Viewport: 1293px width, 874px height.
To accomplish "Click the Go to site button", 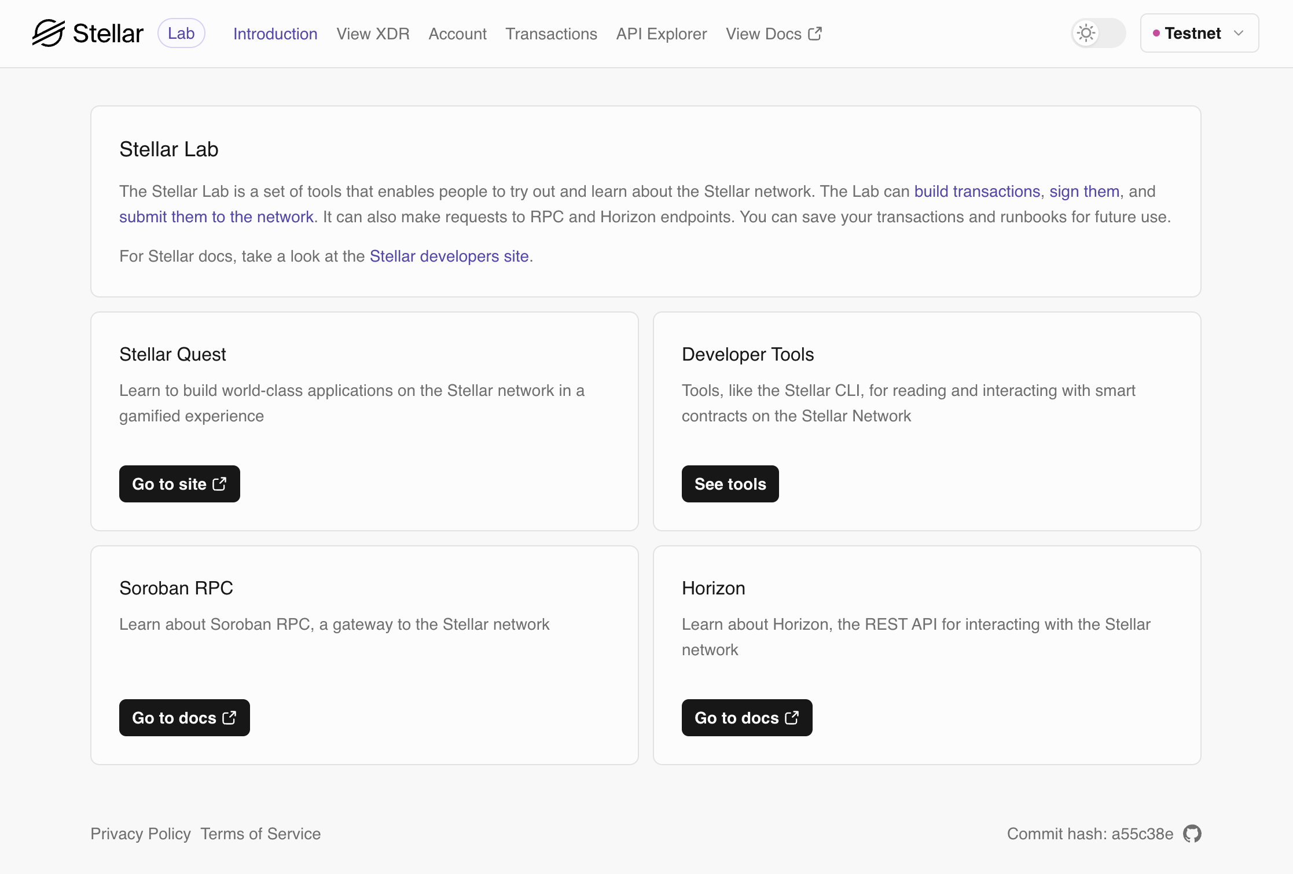I will click(x=179, y=484).
